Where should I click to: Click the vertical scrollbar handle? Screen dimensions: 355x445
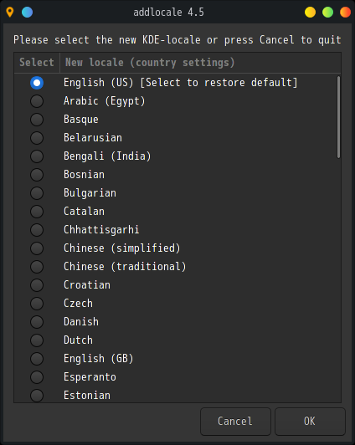pos(338,117)
